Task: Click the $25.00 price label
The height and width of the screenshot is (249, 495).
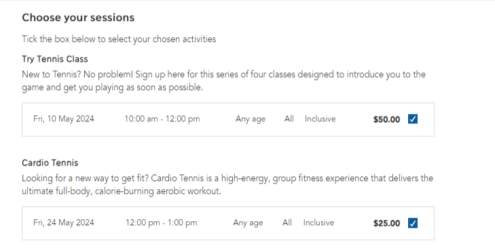Action: pyautogui.click(x=386, y=223)
